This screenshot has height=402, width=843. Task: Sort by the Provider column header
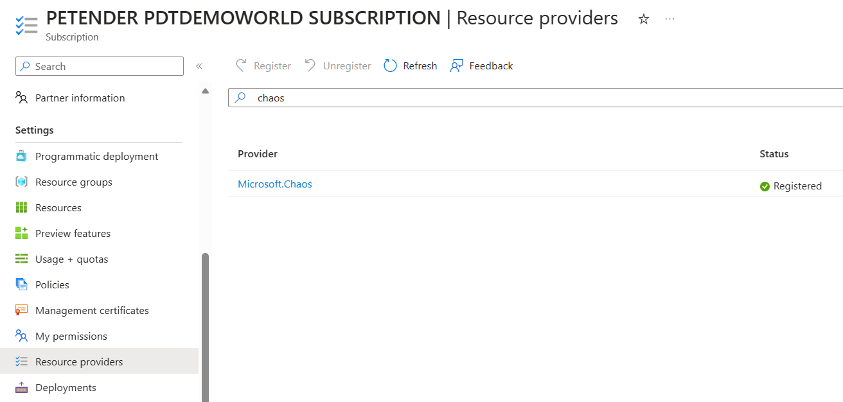click(x=257, y=153)
